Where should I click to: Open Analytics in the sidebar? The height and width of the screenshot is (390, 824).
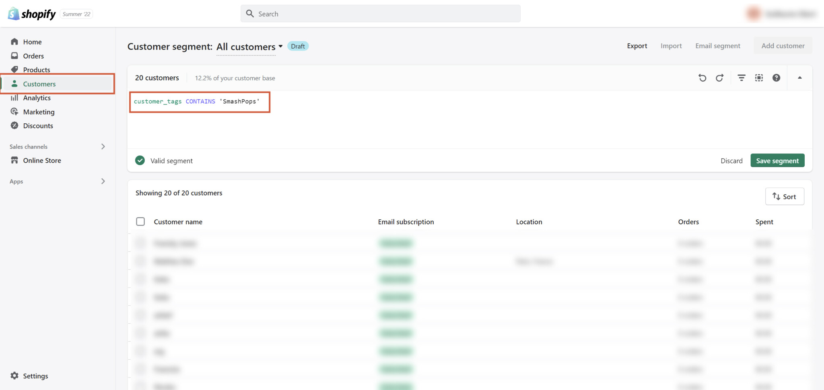[37, 98]
